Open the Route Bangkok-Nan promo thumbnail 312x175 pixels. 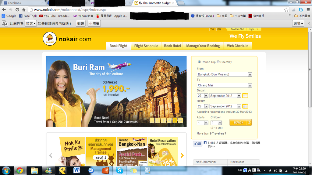pos(132,151)
